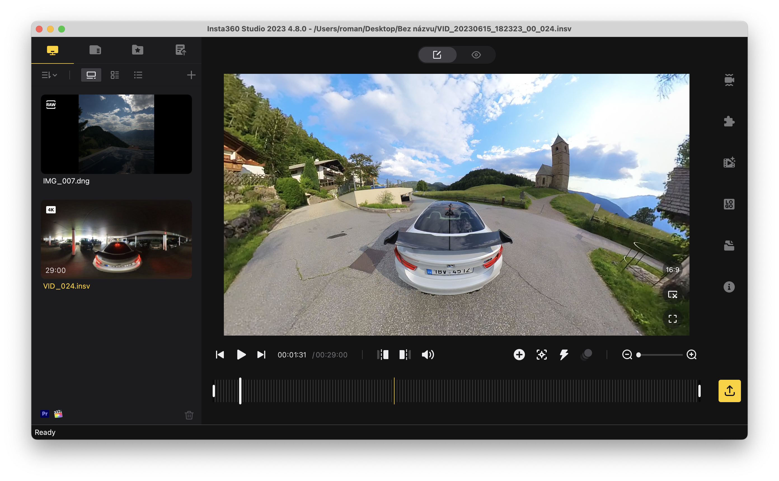Open the sort order dropdown
The height and width of the screenshot is (481, 779).
49,75
